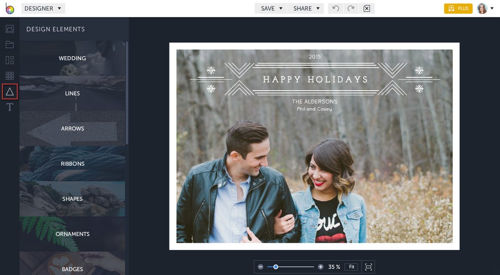Open the ARROWS elements category

[73, 128]
